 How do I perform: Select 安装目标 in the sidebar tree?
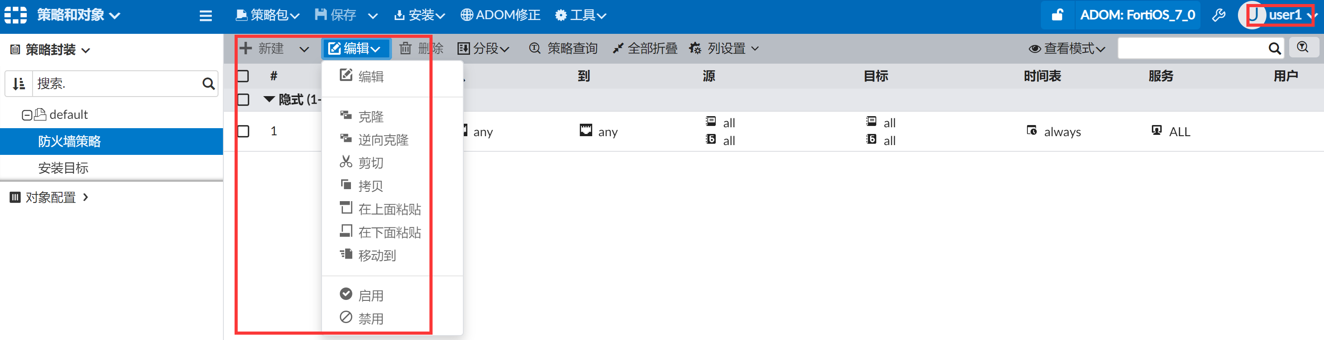click(x=63, y=168)
